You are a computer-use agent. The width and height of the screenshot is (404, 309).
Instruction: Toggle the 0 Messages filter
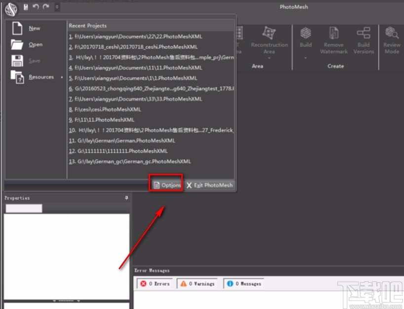pos(244,283)
